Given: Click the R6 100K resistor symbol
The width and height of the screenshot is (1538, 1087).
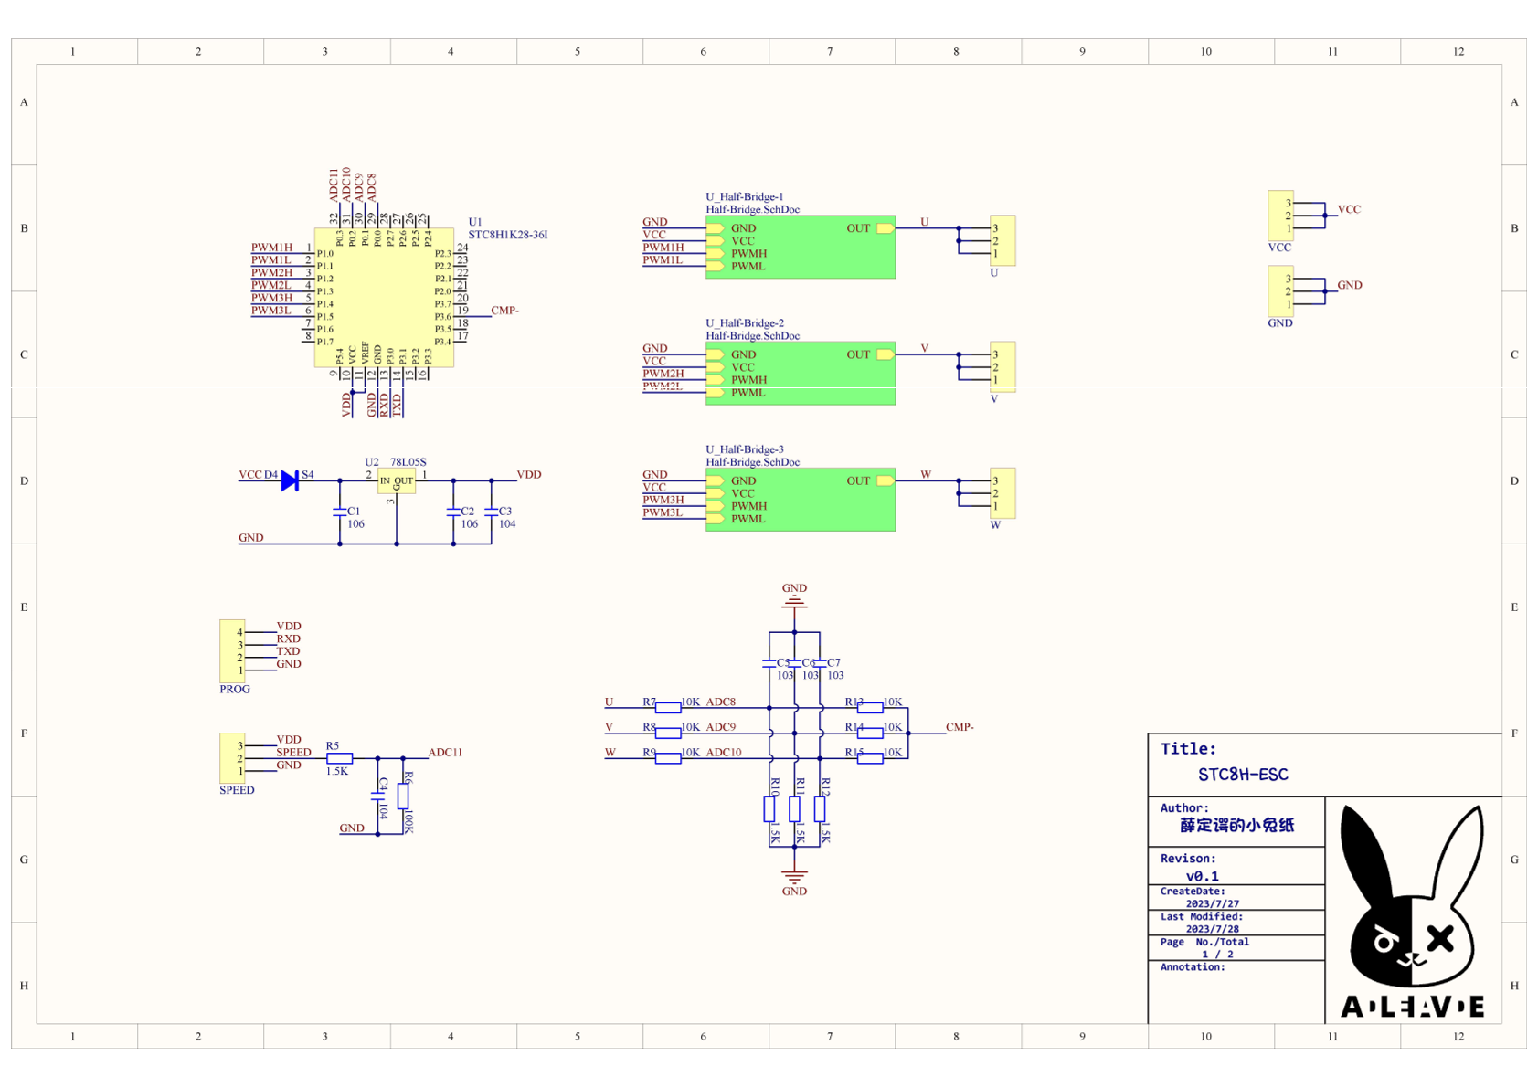Looking at the screenshot, I should pos(403,796).
